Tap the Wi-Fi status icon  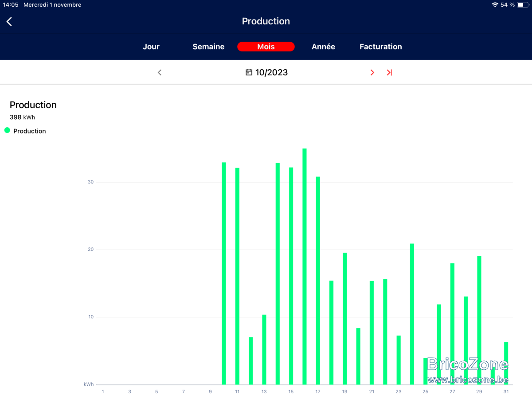[x=495, y=5]
